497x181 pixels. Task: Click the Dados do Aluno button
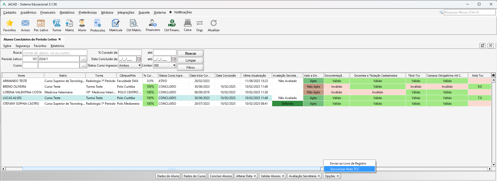[168, 176]
